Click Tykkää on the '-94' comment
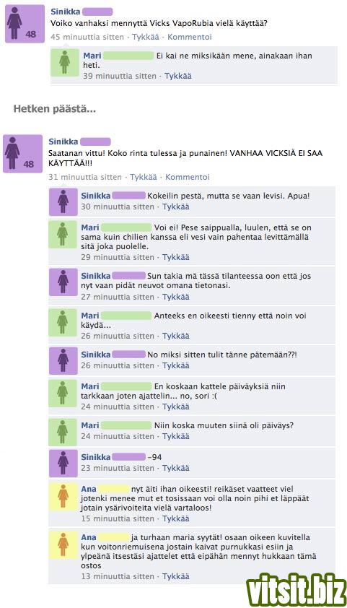Screen dimensions: 347x608 176,468
